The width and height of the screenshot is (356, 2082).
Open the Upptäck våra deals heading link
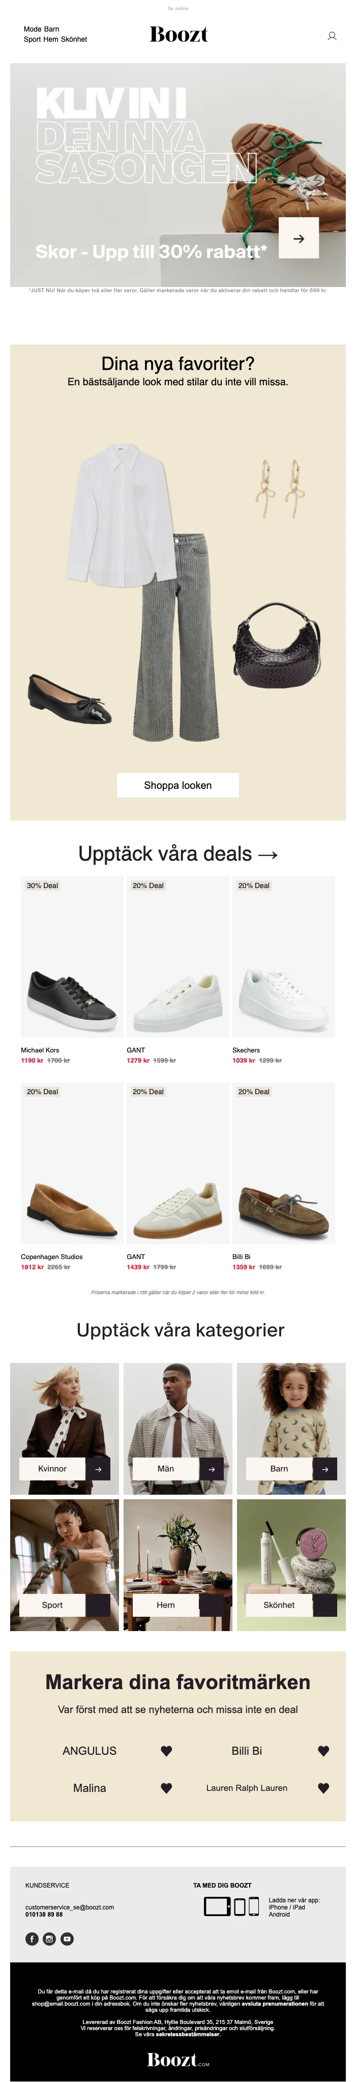click(x=177, y=853)
